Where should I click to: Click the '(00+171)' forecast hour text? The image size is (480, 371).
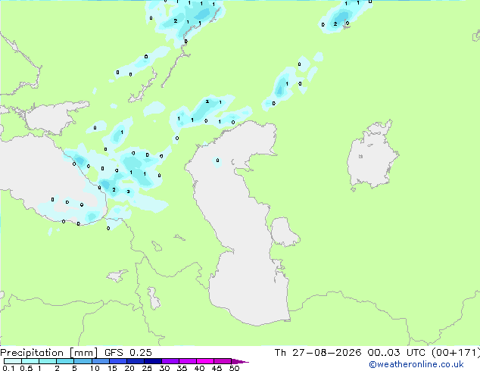point(456,353)
